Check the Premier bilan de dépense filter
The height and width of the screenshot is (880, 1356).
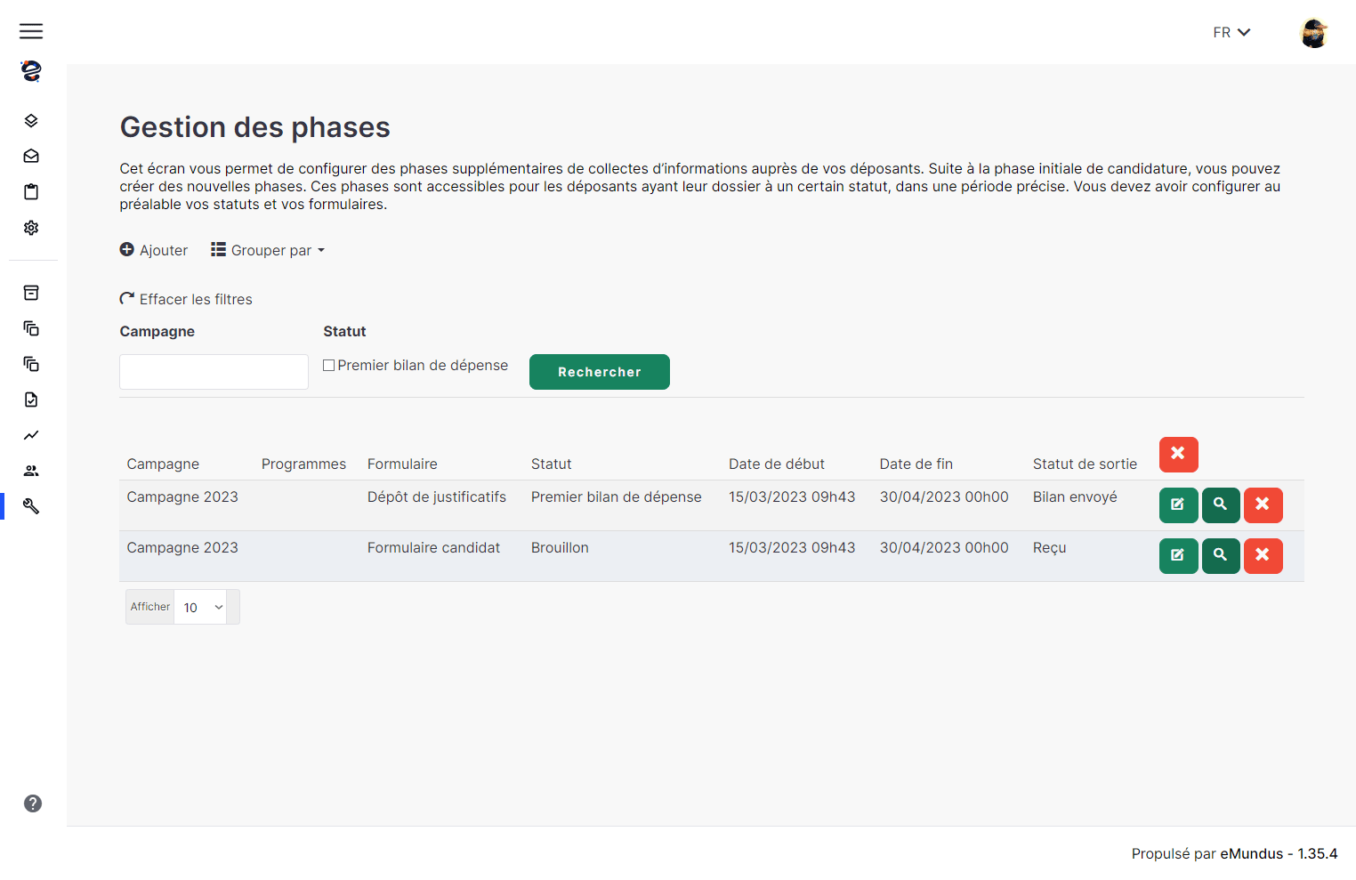tap(328, 364)
